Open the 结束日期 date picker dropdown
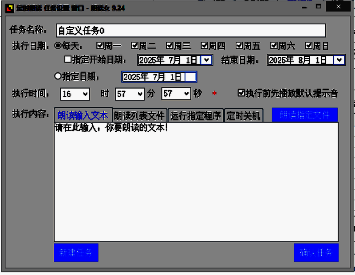The width and height of the screenshot is (355, 275). tap(339, 60)
